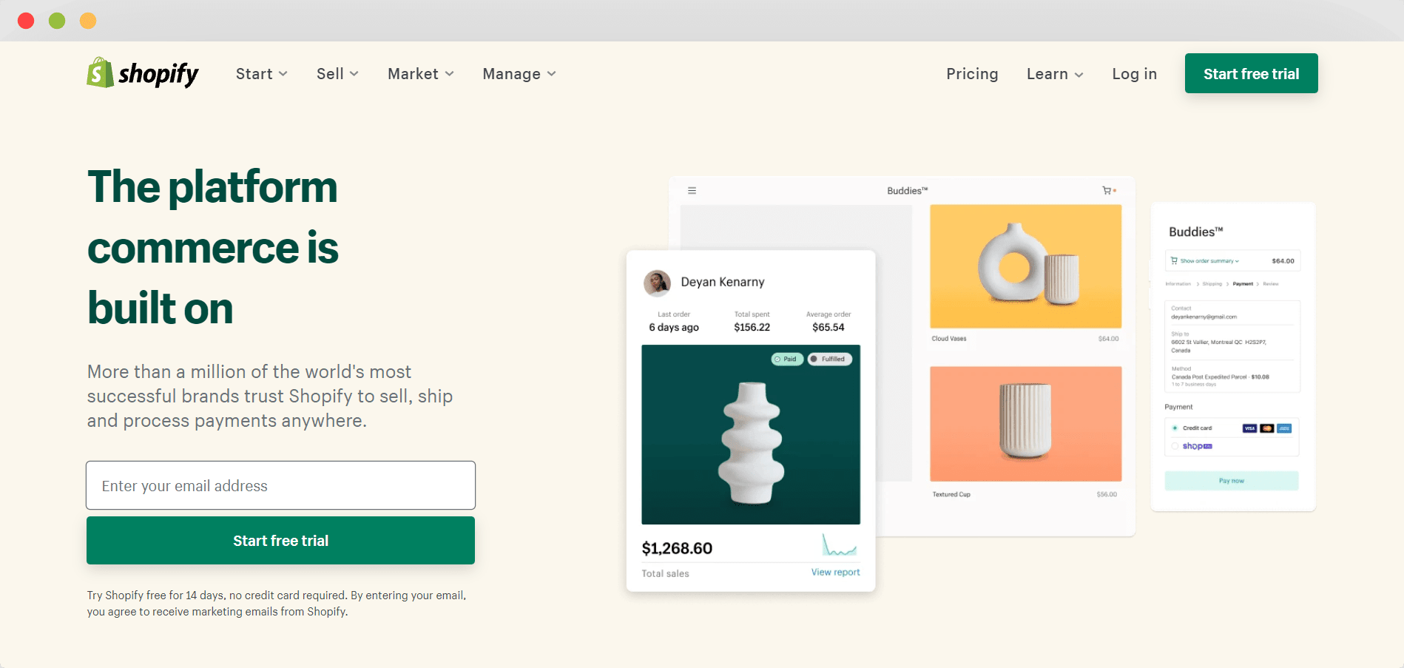Click the Buddies checkout title

(x=1195, y=232)
